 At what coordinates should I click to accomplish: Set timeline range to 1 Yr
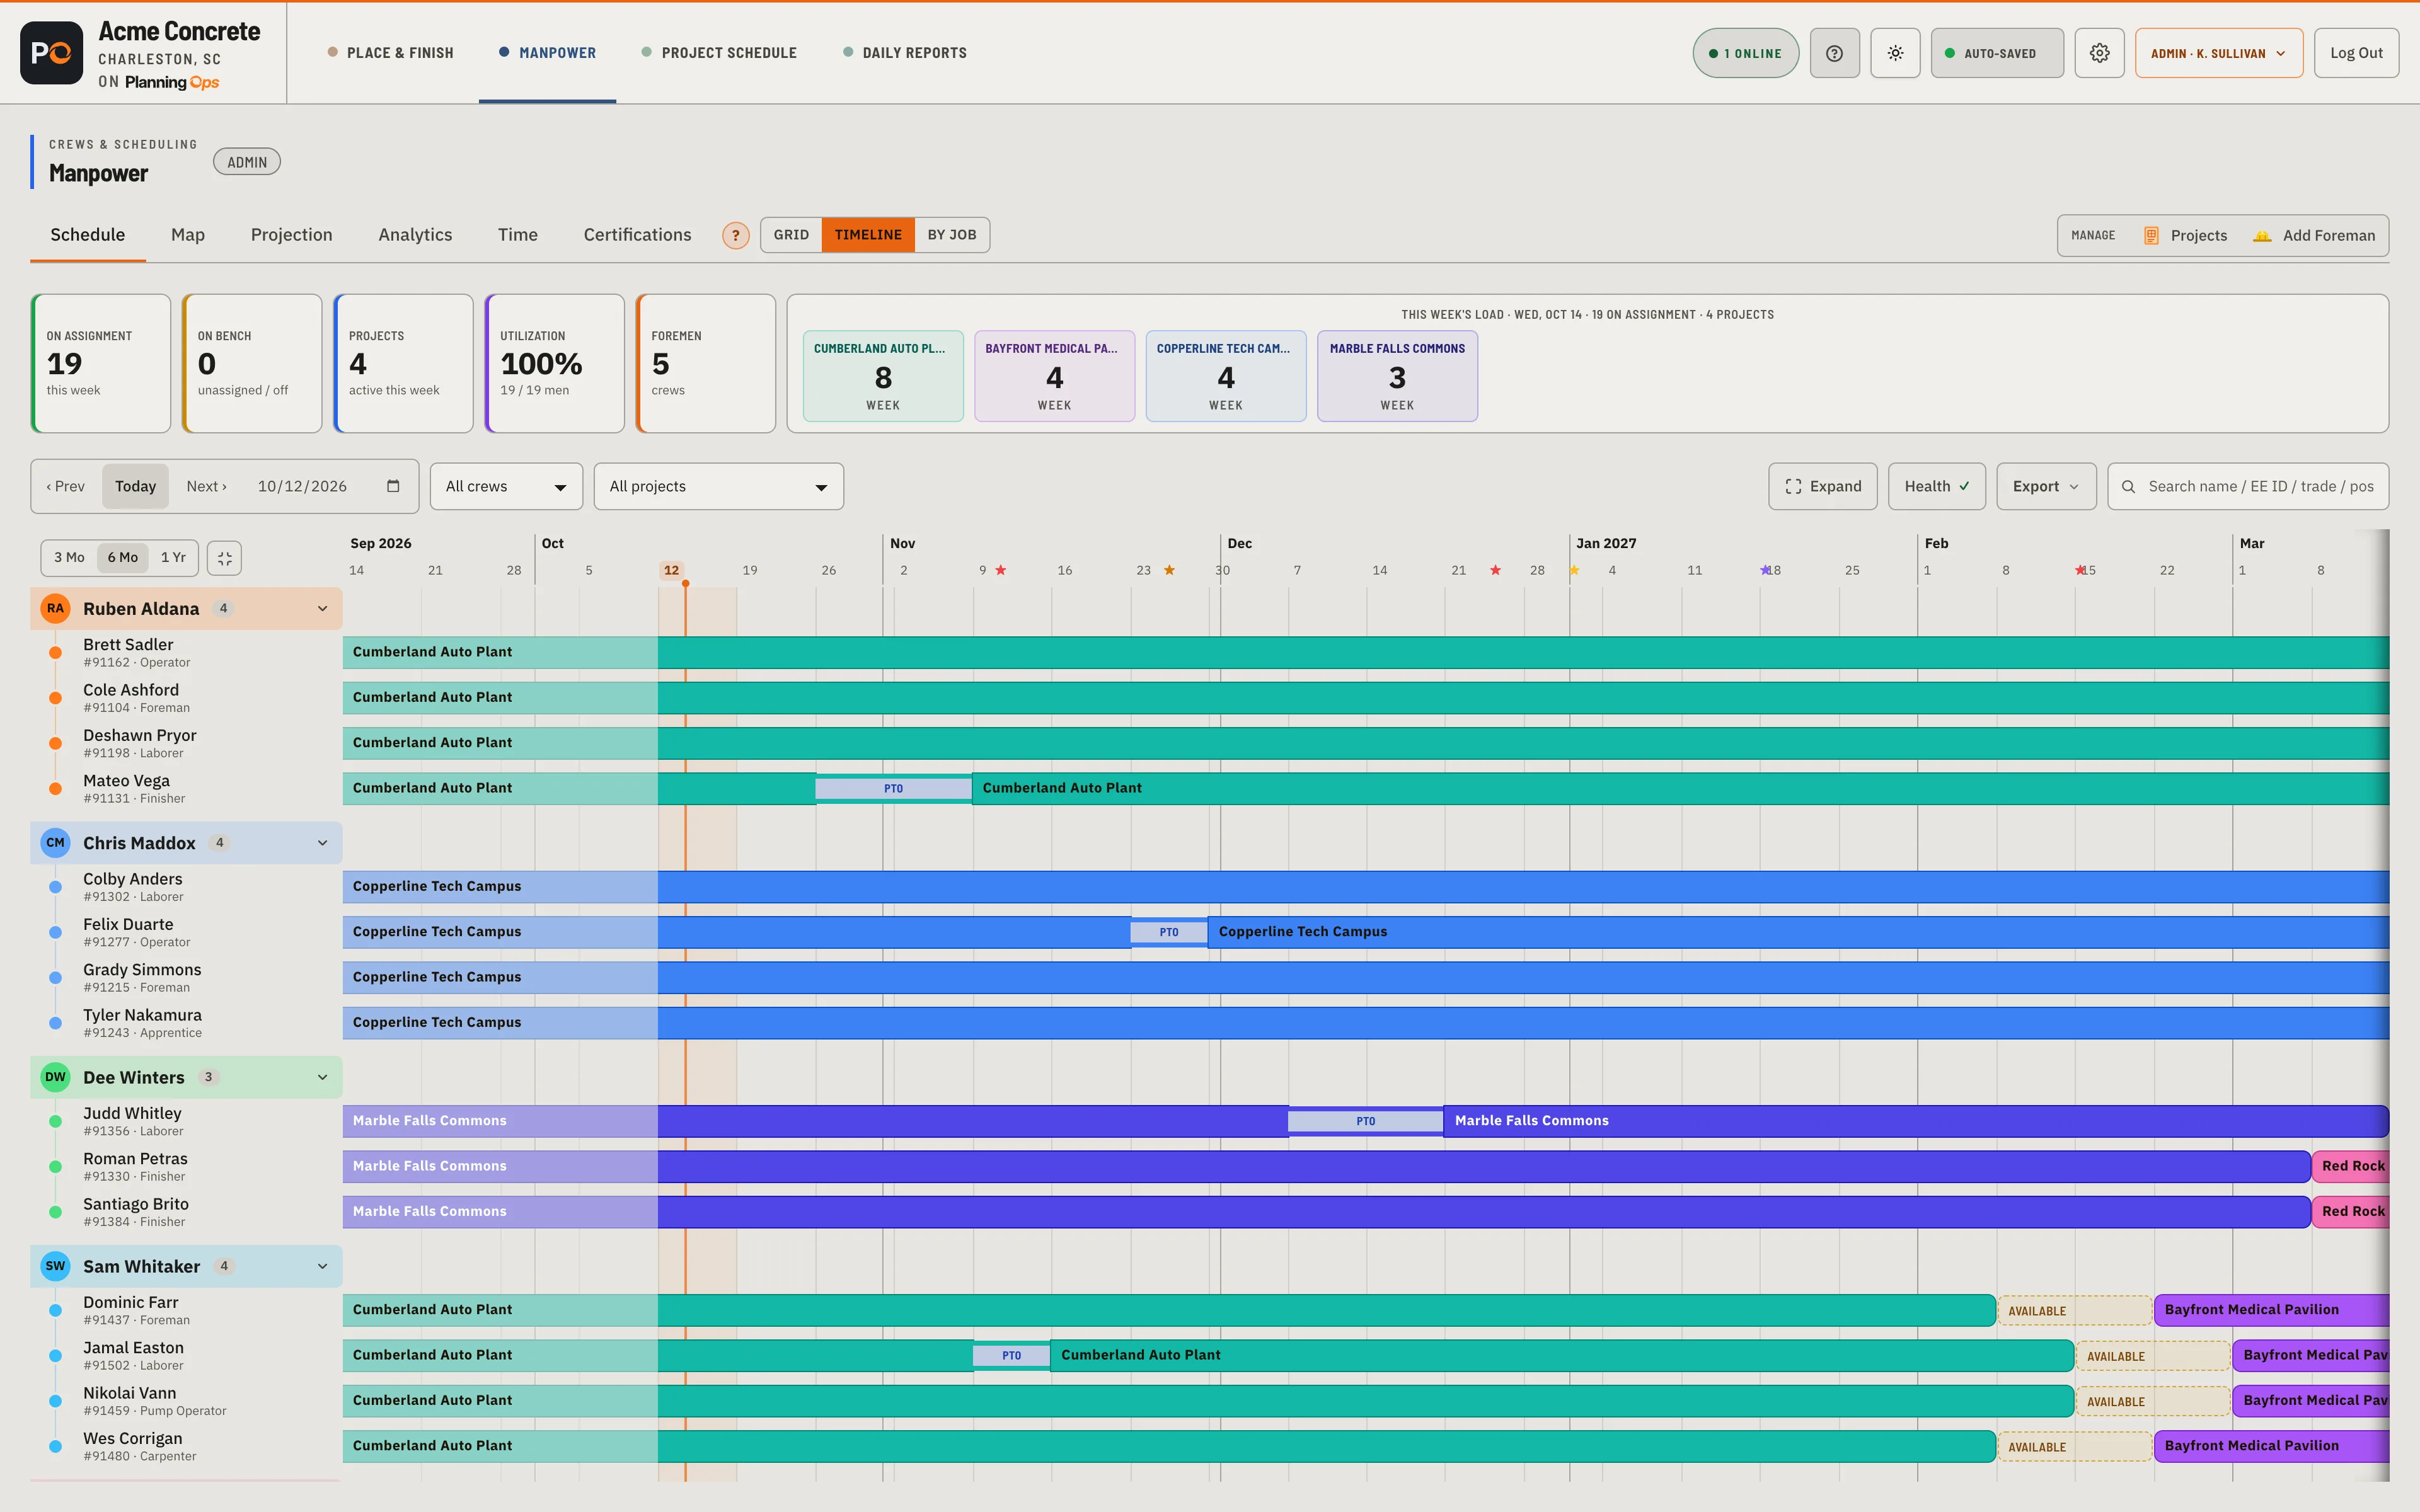[173, 558]
